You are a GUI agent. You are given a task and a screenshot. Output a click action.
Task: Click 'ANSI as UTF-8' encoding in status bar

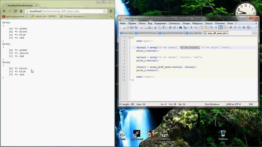[x=233, y=104]
